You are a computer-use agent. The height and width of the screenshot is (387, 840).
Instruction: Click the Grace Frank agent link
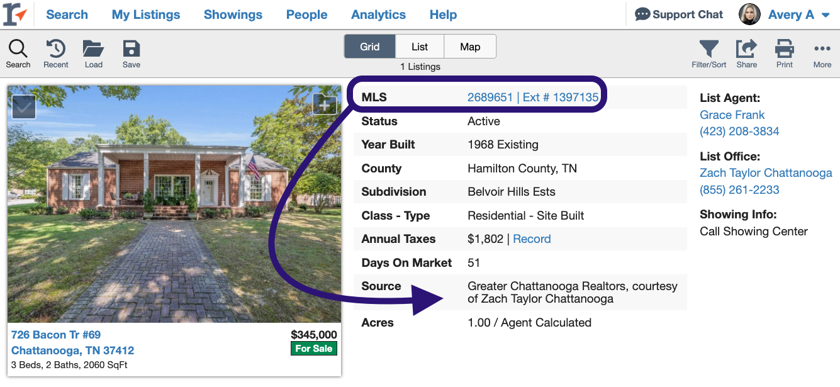pyautogui.click(x=732, y=115)
